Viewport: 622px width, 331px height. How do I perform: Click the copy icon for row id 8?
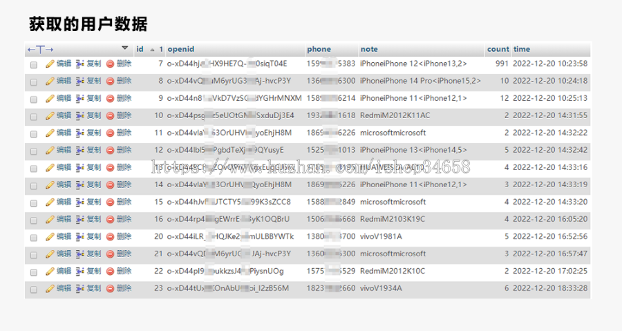coord(79,82)
